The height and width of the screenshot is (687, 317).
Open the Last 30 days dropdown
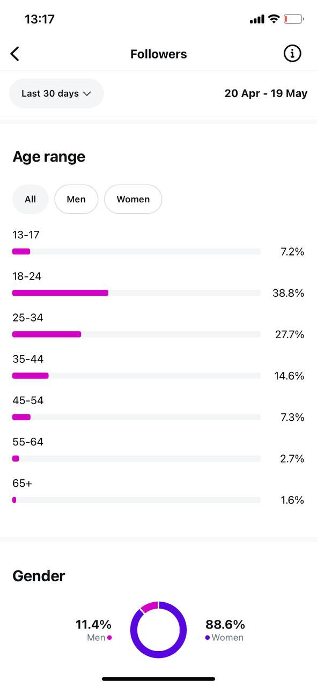click(x=56, y=93)
